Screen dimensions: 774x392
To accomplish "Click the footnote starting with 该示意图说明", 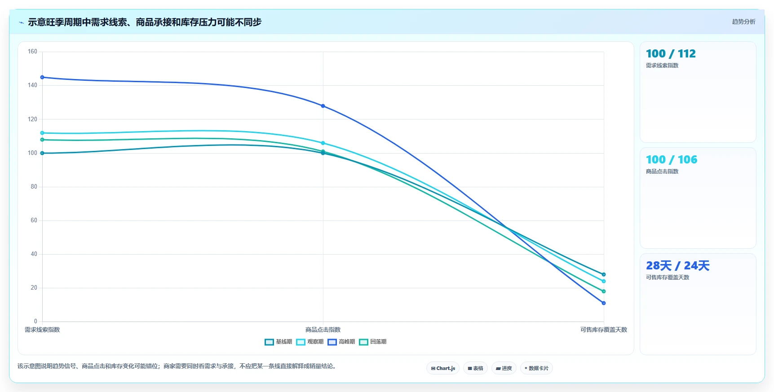I will point(177,366).
